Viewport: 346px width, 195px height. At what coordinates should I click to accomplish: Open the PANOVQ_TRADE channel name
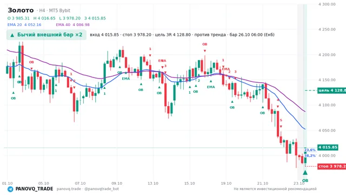point(34,189)
